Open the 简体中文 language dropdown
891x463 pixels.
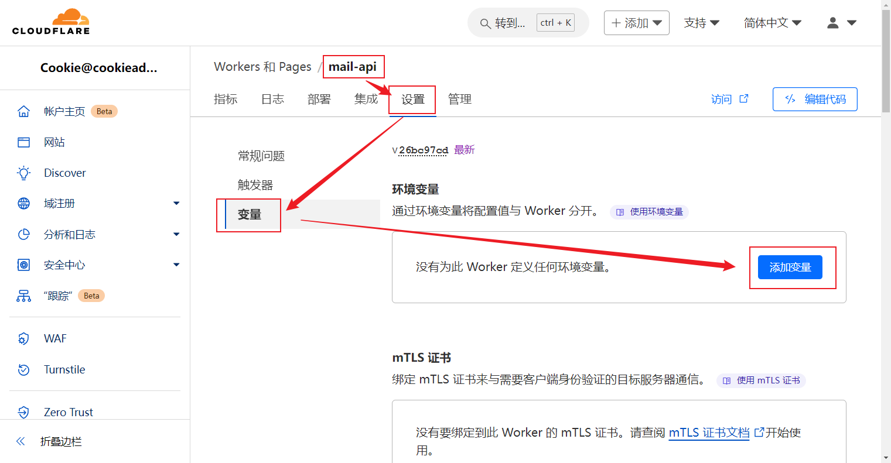tap(772, 23)
